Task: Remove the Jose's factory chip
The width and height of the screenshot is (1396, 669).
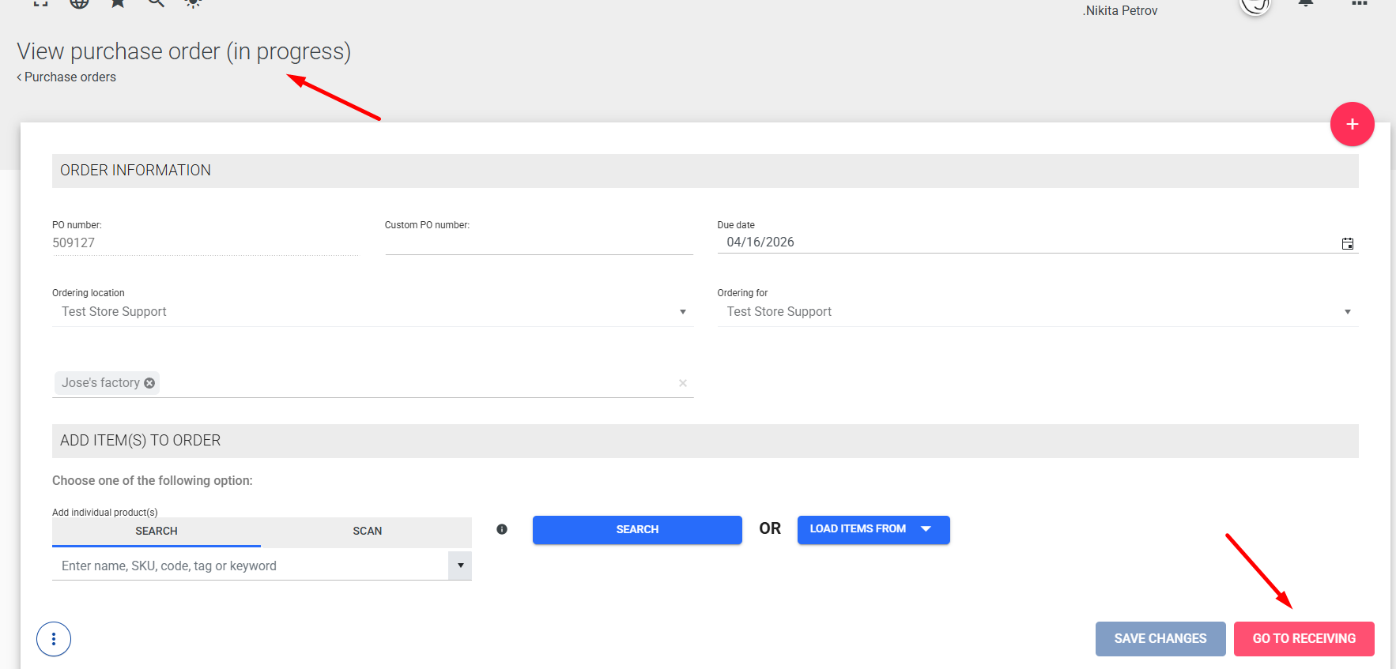Action: pyautogui.click(x=149, y=383)
